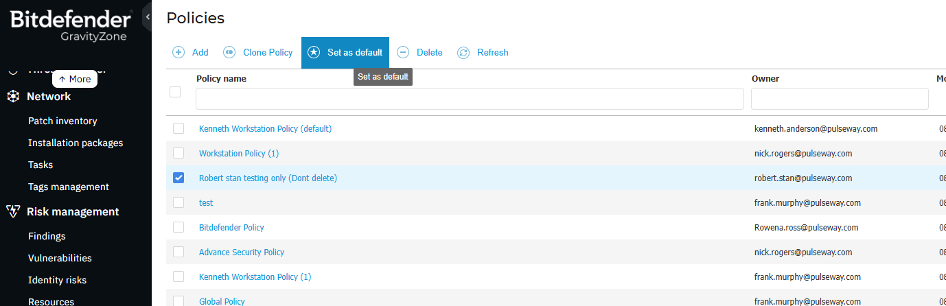Open Workstation Policy (1) link

point(239,153)
